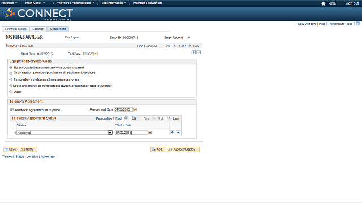The width and height of the screenshot is (362, 203).
Task: Click the Status Date input field
Action: 132,133
